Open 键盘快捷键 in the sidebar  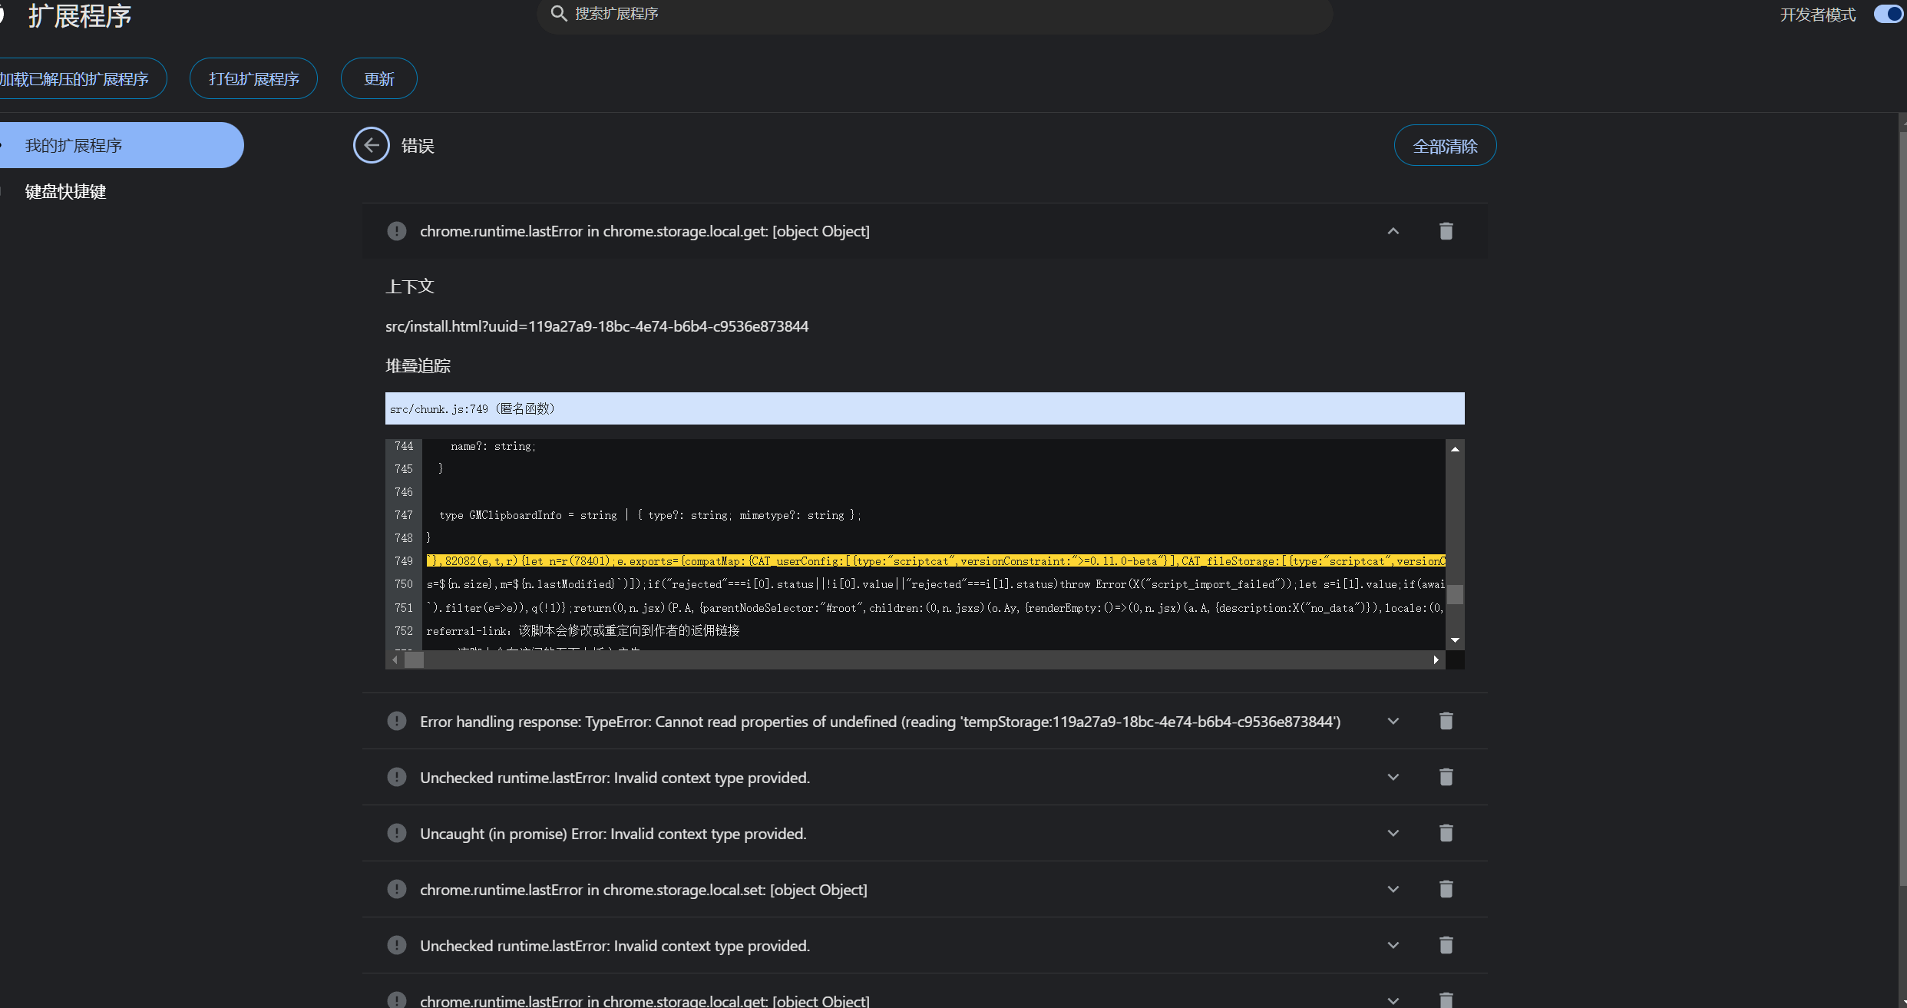65,191
